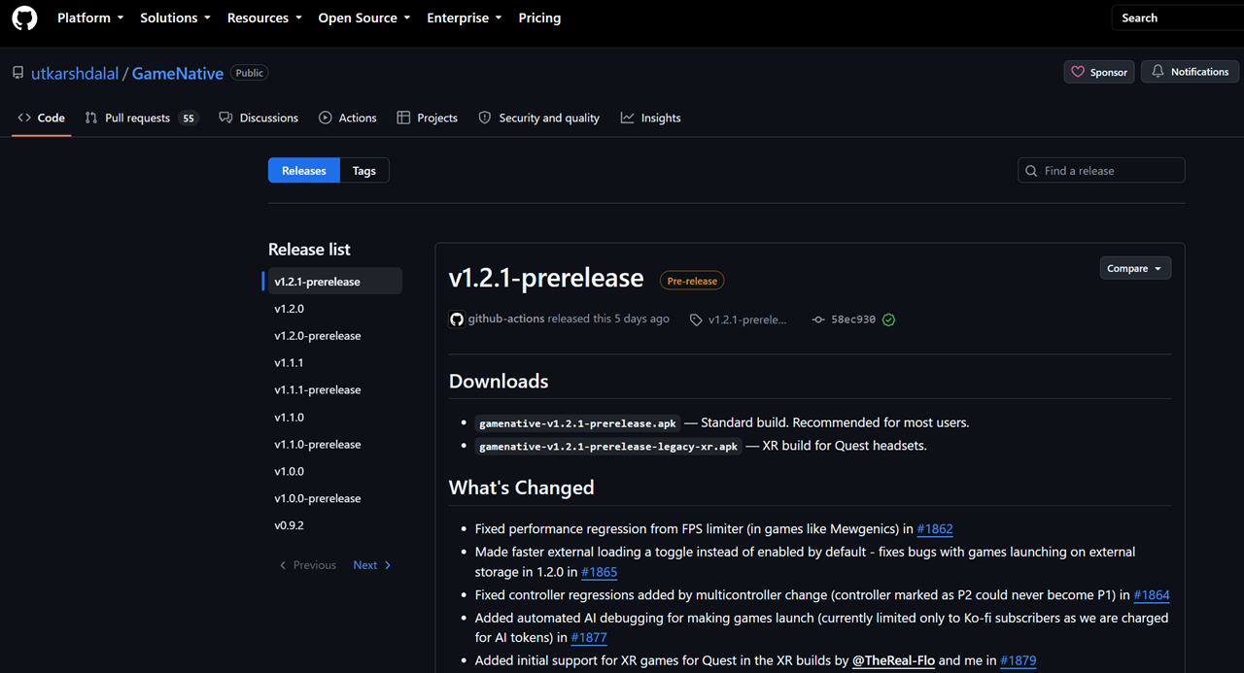Click the Projects table icon
Screen dimensions: 1244x673
click(x=403, y=118)
